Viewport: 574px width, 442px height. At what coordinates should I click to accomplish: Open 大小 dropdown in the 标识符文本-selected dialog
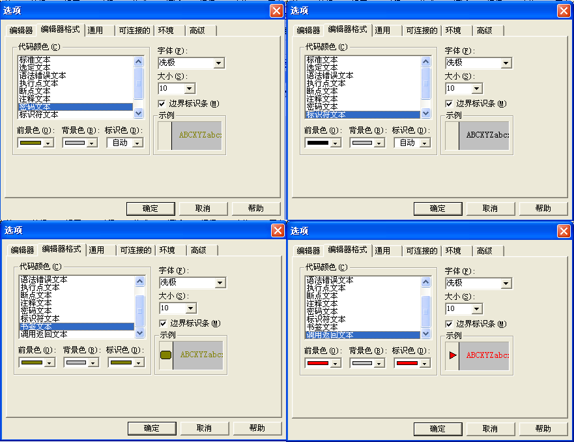(477, 88)
